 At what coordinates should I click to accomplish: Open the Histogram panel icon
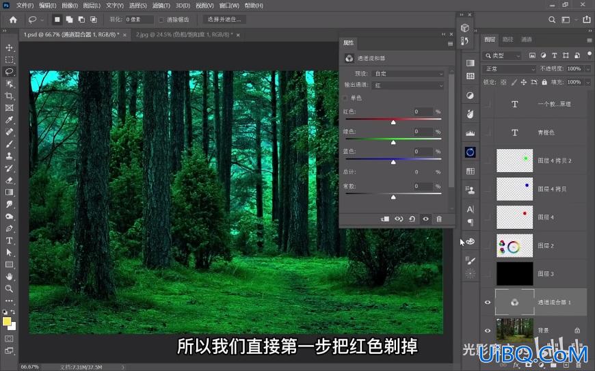470,133
